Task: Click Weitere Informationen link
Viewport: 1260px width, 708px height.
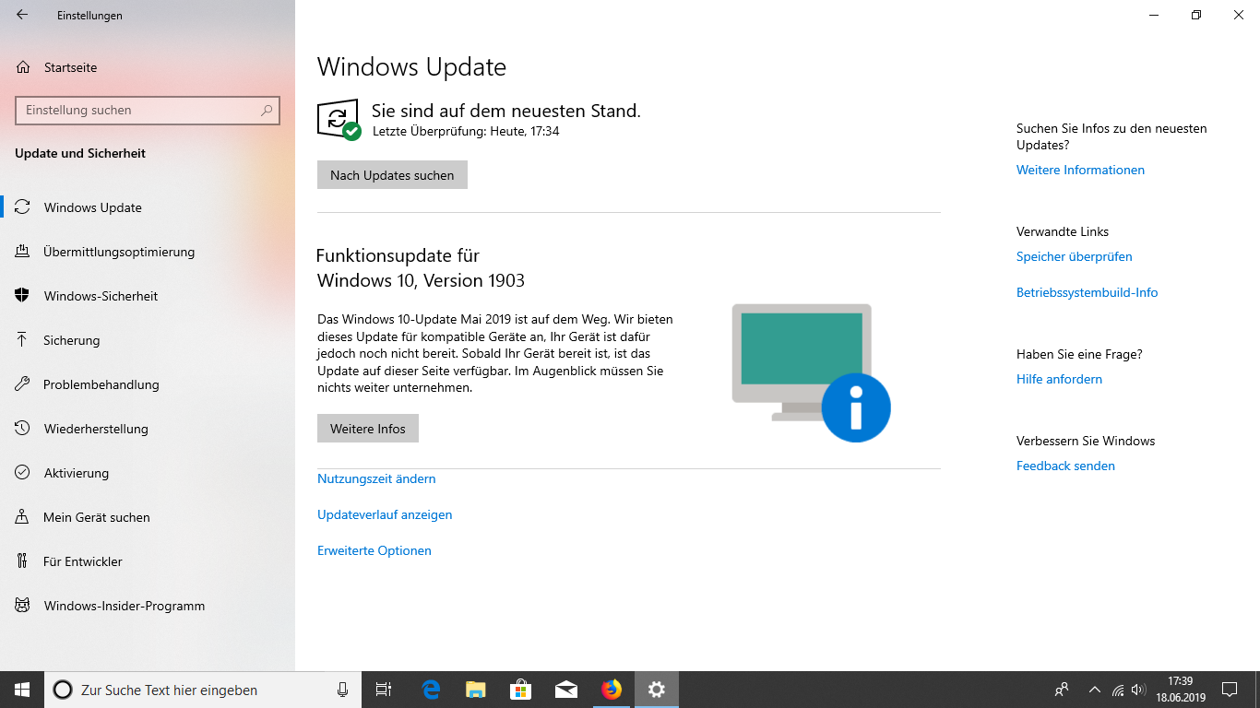Action: (1080, 170)
